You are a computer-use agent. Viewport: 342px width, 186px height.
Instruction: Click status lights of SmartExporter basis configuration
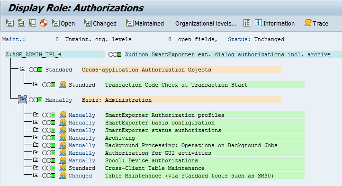(x=49, y=123)
